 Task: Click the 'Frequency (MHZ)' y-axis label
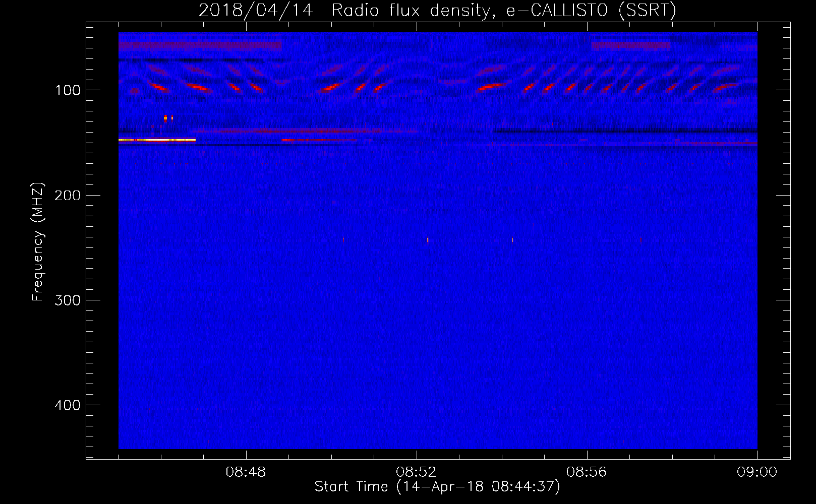click(38, 241)
